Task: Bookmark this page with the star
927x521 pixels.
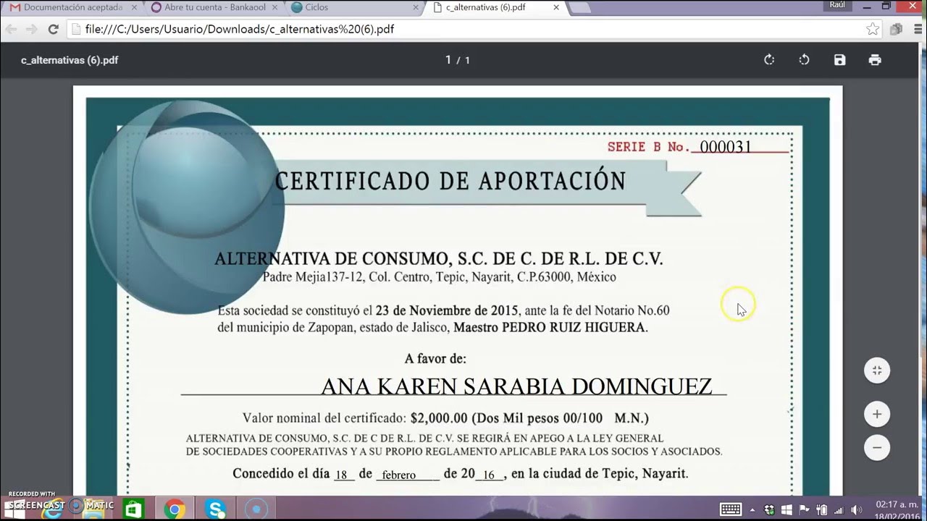Action: tap(873, 30)
